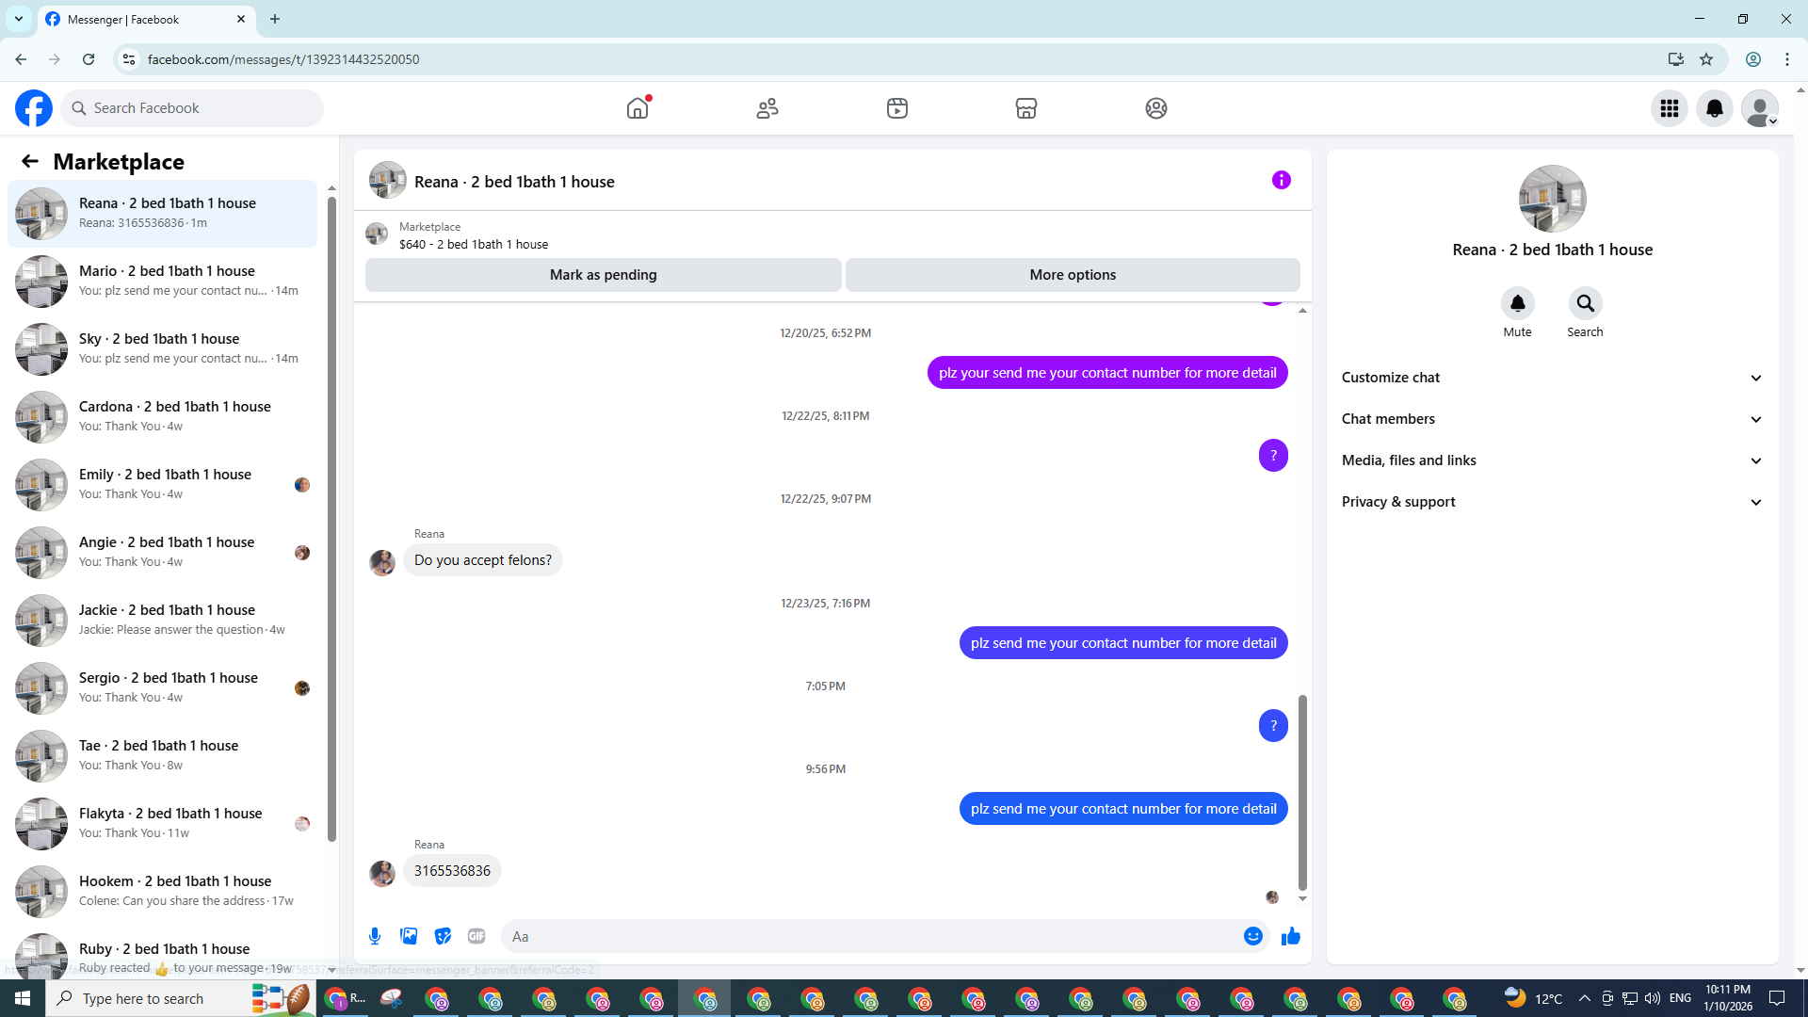Expand the Chat members section
The image size is (1808, 1017).
(1551, 419)
